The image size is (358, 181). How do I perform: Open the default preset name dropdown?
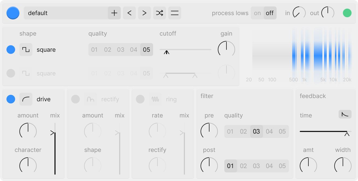(x=66, y=13)
